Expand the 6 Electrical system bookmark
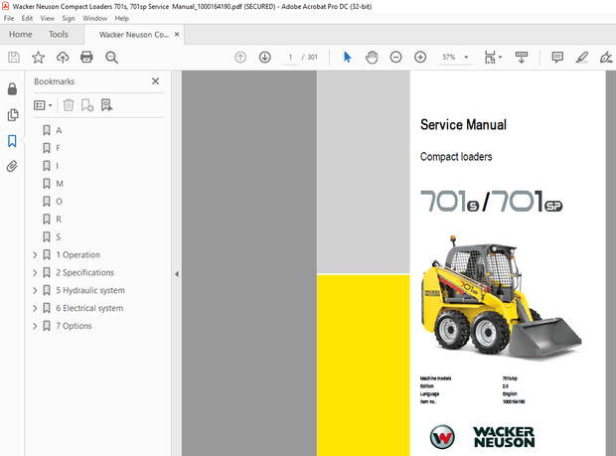Screen dimensions: 616x456 click(x=35, y=308)
